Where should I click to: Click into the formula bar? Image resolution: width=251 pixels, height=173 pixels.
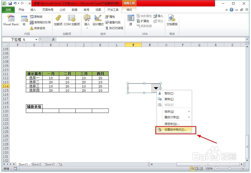point(150,39)
